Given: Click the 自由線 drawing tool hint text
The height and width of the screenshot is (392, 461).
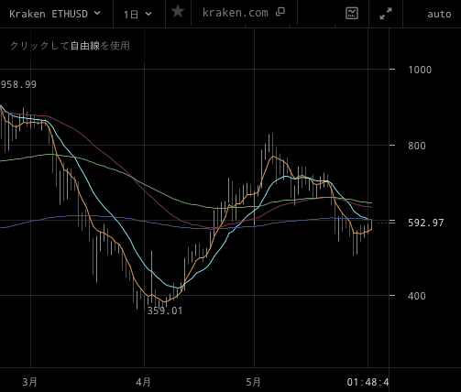Looking at the screenshot, I should (85, 46).
